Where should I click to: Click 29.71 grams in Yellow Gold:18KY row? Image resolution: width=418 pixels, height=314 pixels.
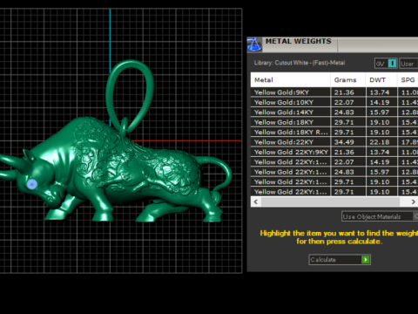pos(344,122)
